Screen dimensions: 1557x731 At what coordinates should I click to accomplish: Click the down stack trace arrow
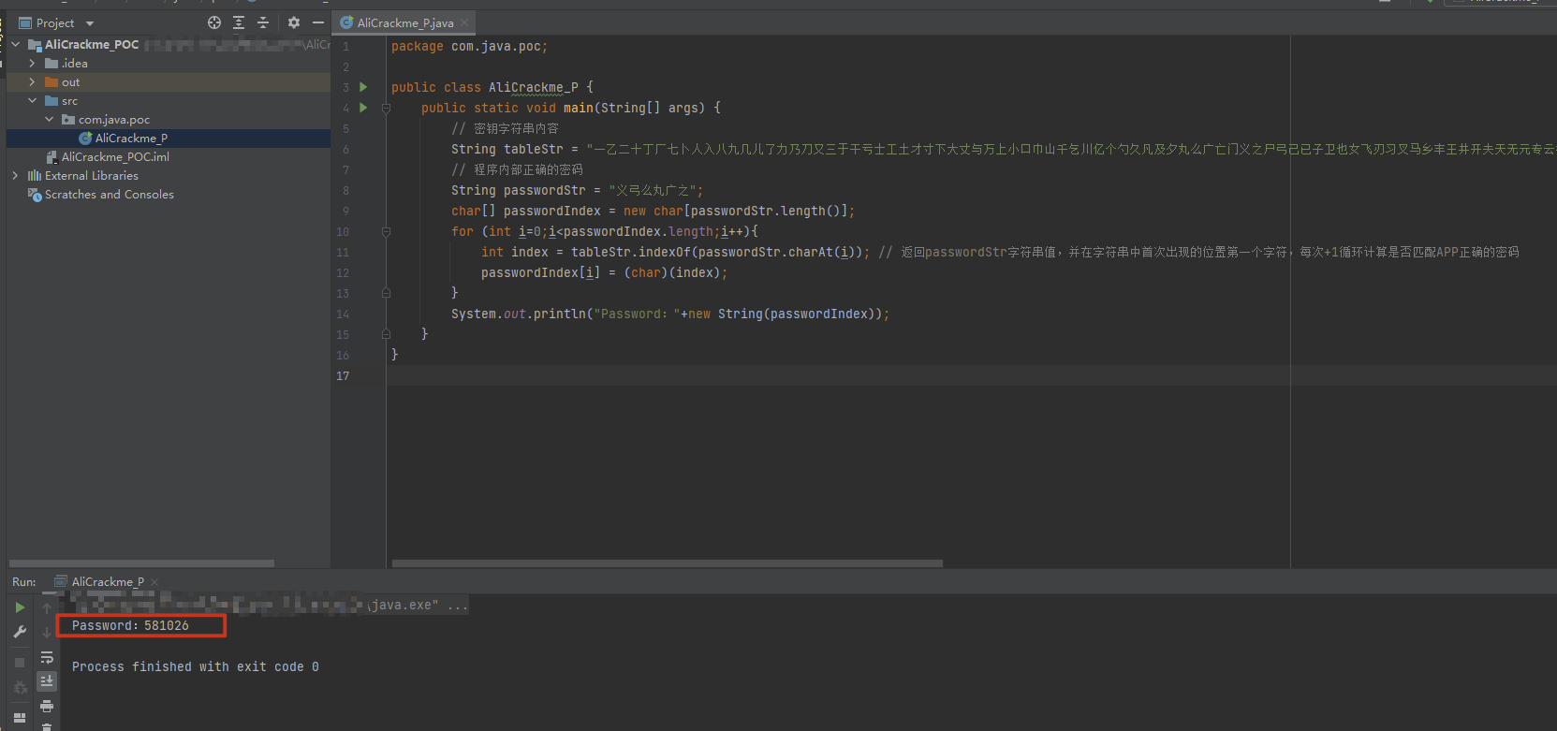47,633
